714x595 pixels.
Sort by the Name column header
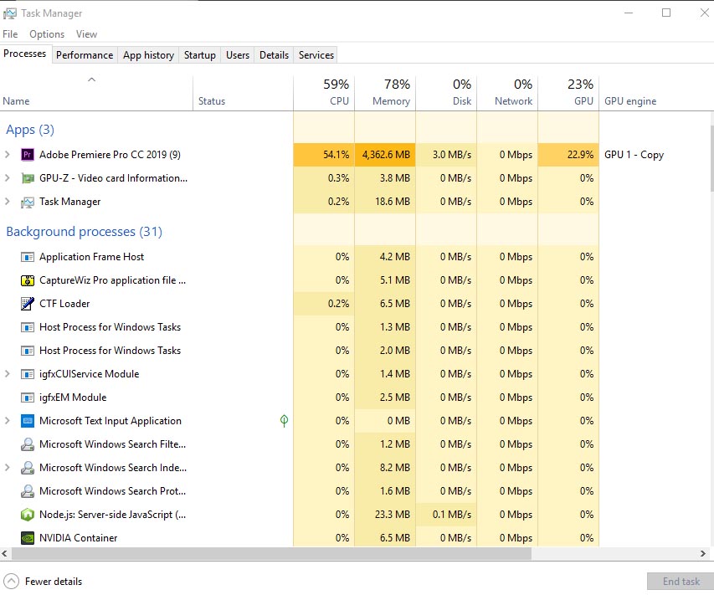coord(96,94)
